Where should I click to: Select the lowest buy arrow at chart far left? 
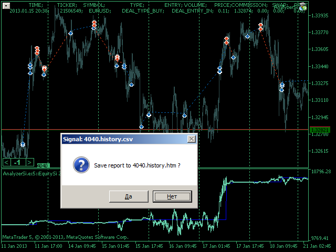[23, 144]
